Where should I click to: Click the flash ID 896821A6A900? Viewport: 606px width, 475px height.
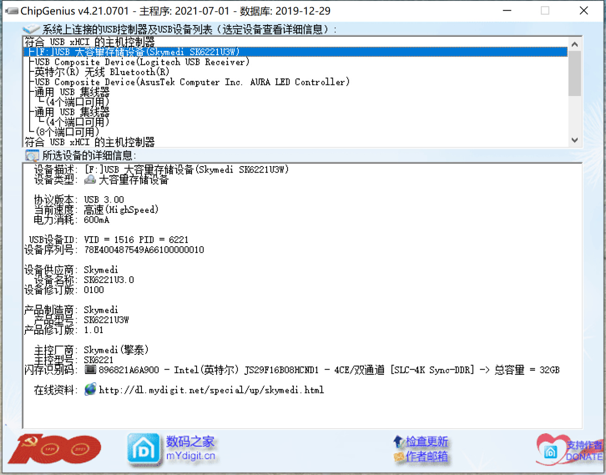tap(129, 370)
